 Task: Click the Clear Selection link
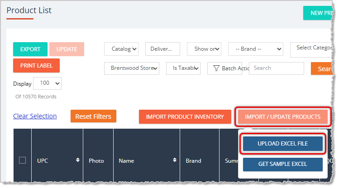tap(35, 116)
